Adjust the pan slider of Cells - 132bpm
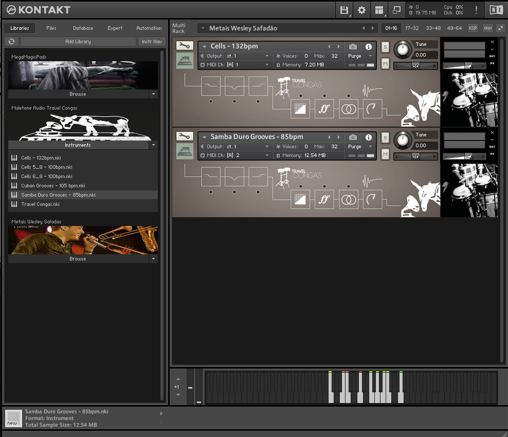 (x=415, y=66)
